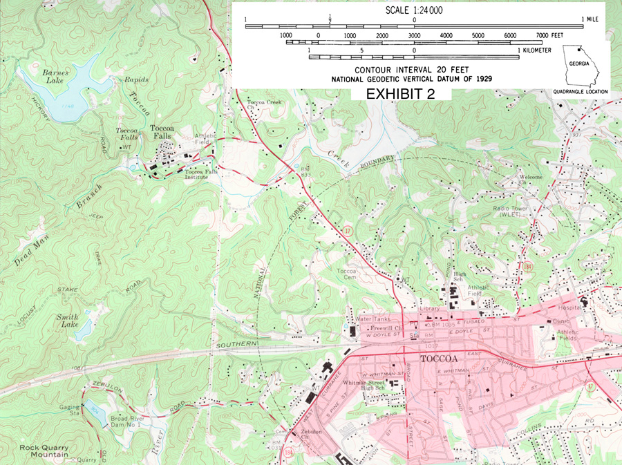This screenshot has height=465, width=622.
Task: Select the SOUTHERN railway label
Action: click(236, 345)
